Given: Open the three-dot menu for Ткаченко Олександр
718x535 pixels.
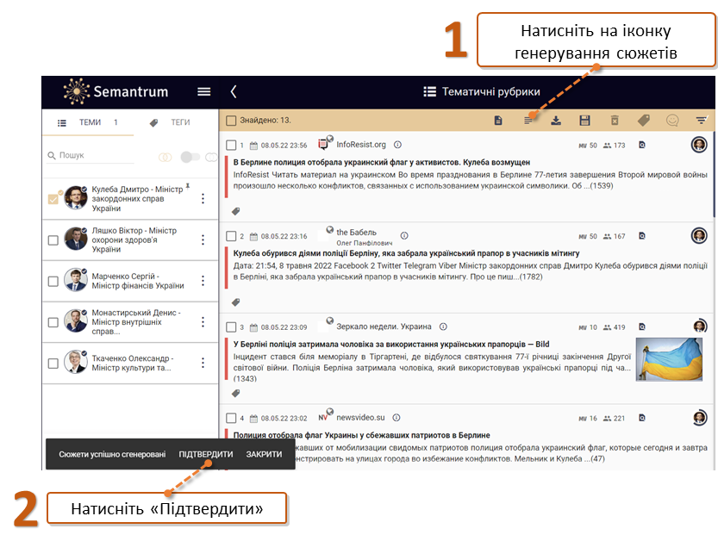Looking at the screenshot, I should click(203, 363).
